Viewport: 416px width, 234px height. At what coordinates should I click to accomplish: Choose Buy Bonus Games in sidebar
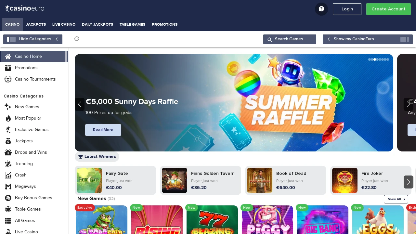(x=33, y=198)
